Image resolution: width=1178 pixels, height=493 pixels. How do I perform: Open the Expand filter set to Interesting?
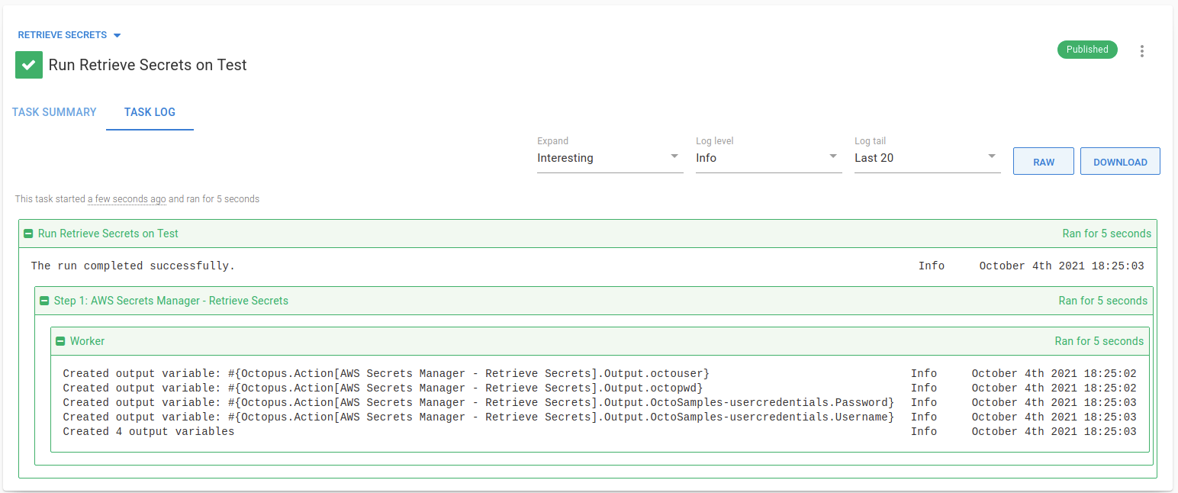click(x=609, y=158)
